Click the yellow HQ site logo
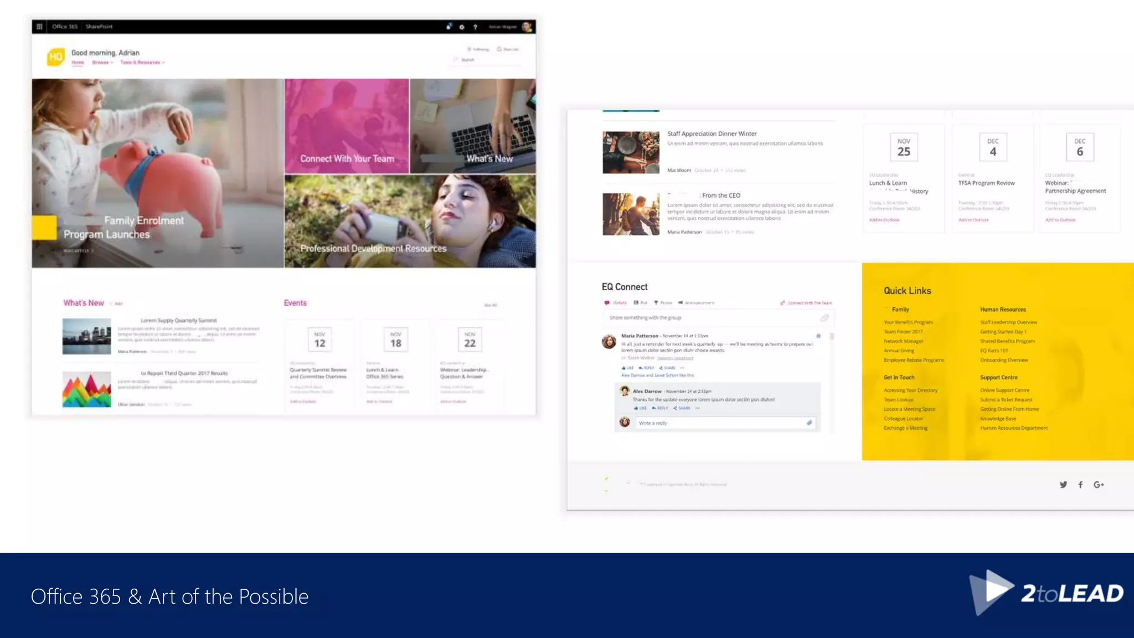This screenshot has width=1134, height=638. tap(56, 56)
